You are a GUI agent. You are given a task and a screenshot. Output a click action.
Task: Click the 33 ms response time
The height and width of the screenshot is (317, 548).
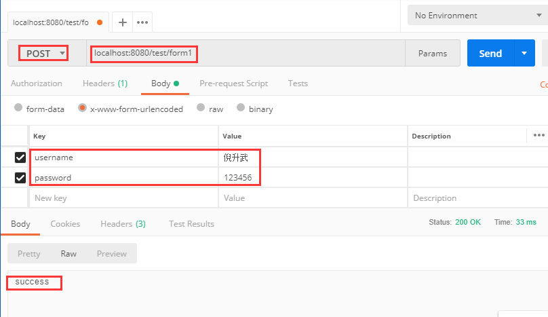point(526,222)
